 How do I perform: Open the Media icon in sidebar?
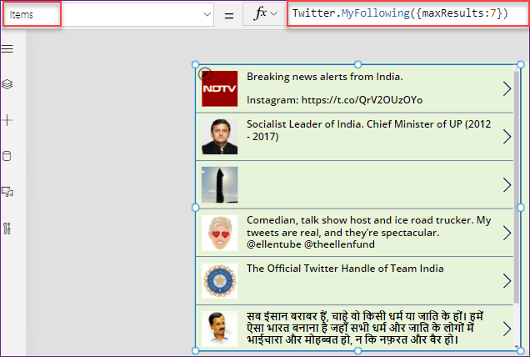[7, 192]
